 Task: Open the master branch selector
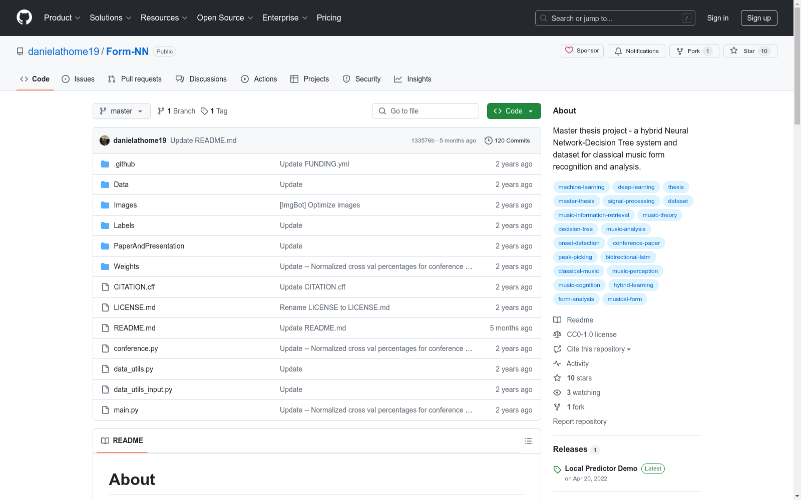click(122, 111)
